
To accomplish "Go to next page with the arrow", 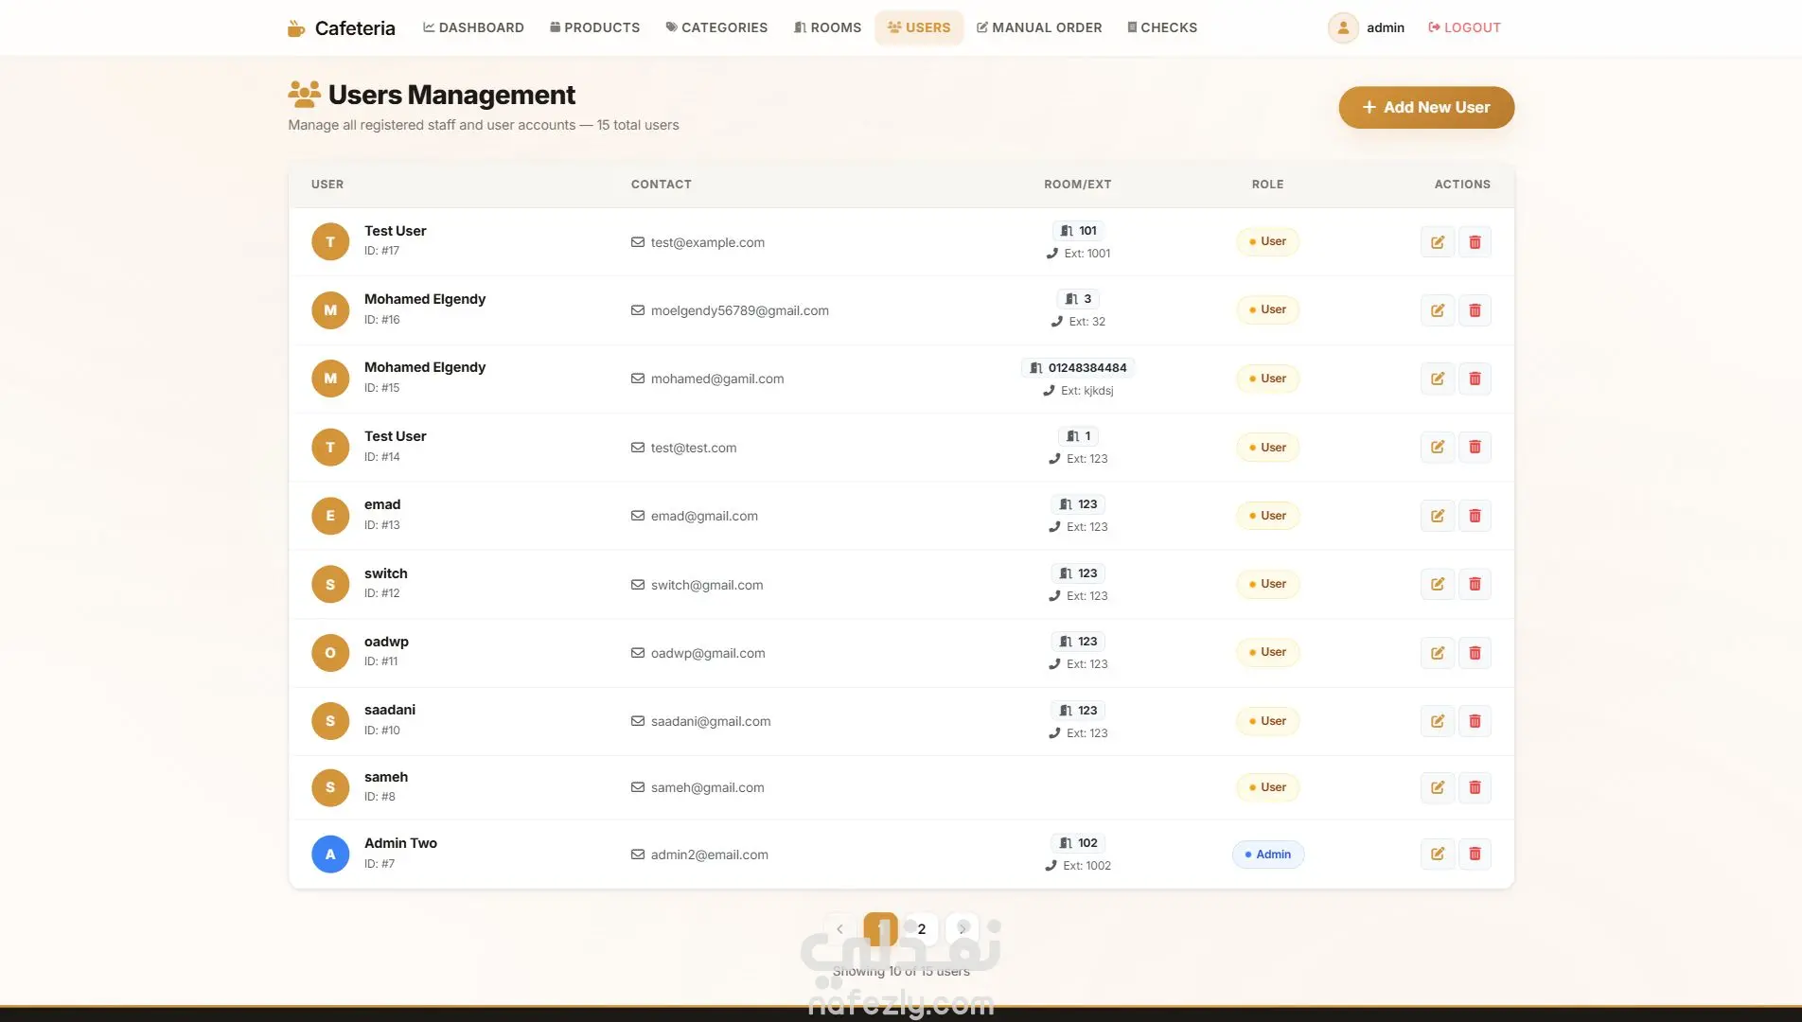I will [x=963, y=929].
